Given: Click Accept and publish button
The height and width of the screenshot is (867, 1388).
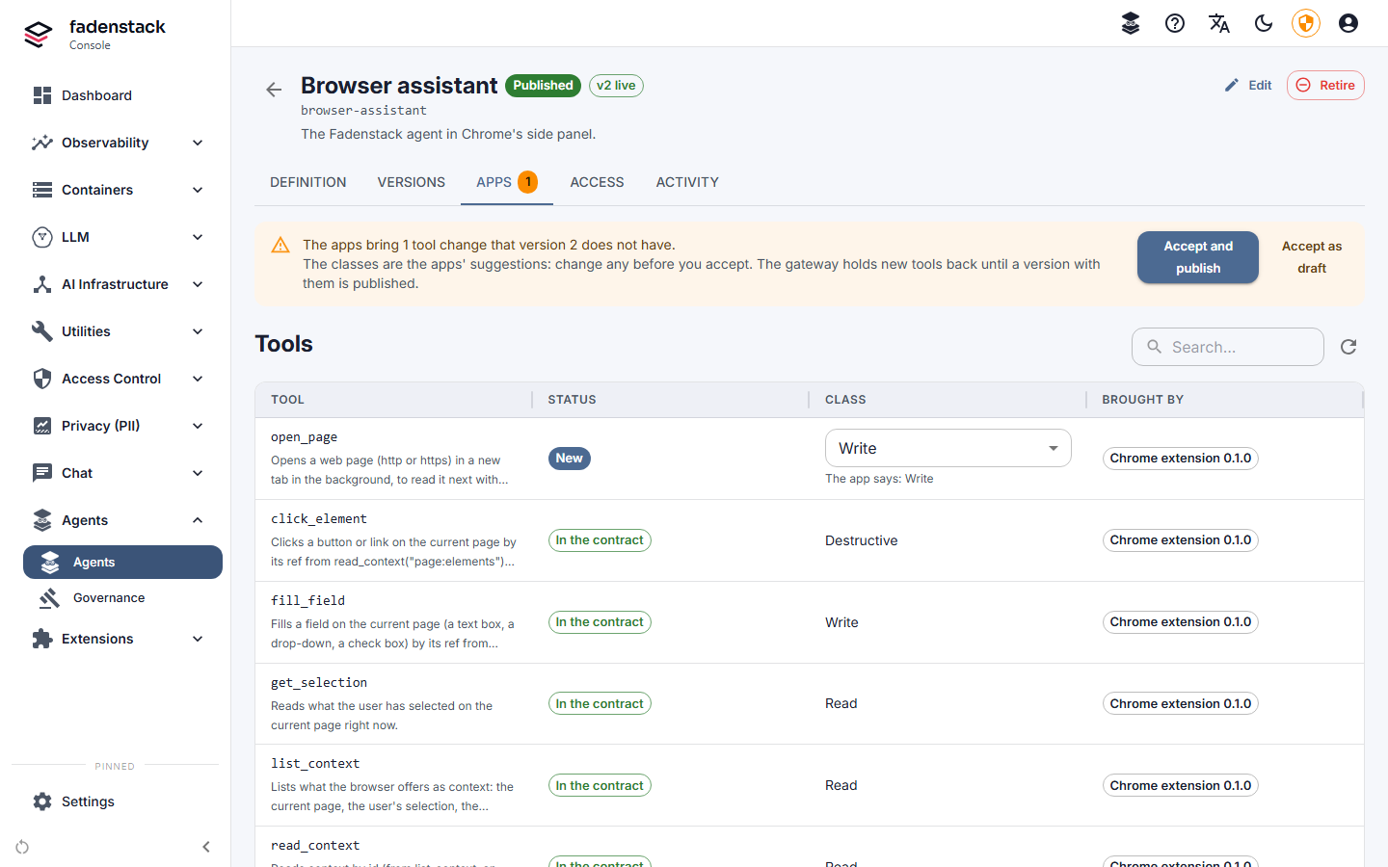Looking at the screenshot, I should coord(1198,257).
